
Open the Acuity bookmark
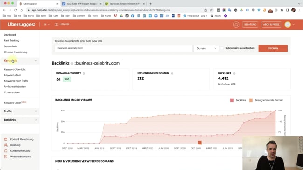point(216,16)
